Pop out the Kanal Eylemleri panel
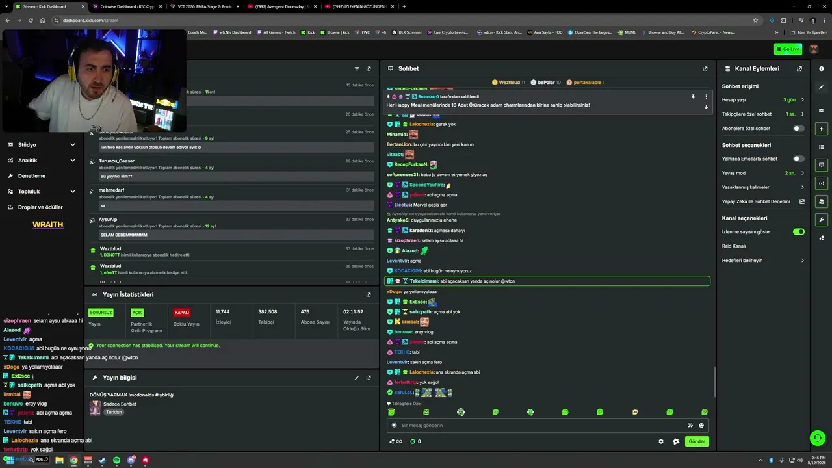The height and width of the screenshot is (468, 832). 799,68
